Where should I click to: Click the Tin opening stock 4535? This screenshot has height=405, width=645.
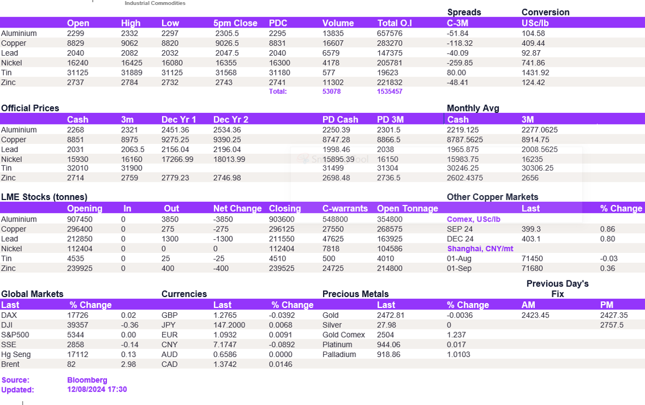(x=76, y=259)
